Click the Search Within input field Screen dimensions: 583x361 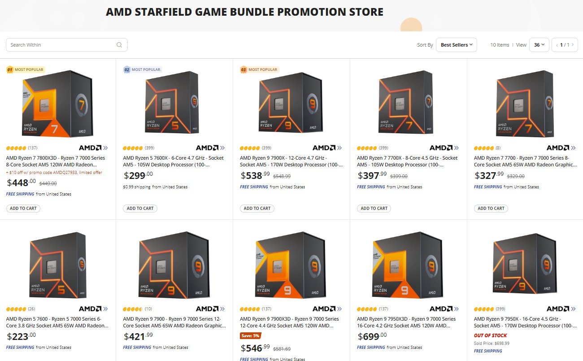click(61, 45)
